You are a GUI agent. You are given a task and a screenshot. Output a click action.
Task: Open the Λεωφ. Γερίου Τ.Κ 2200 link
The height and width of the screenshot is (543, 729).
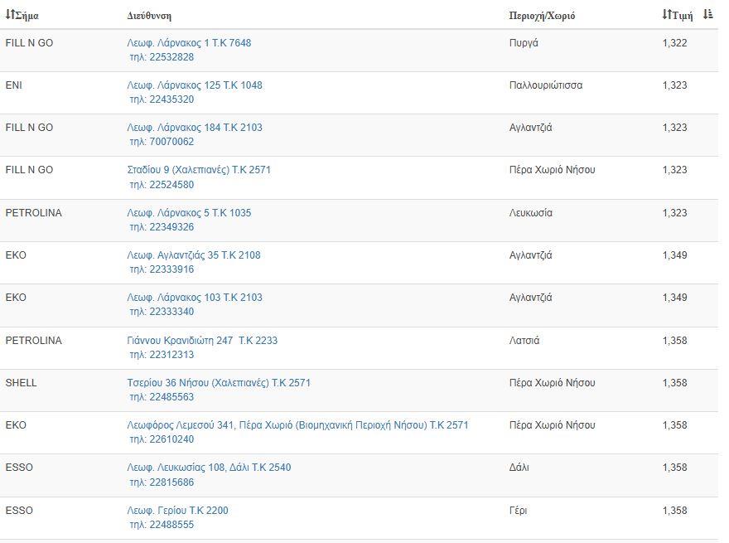click(177, 511)
